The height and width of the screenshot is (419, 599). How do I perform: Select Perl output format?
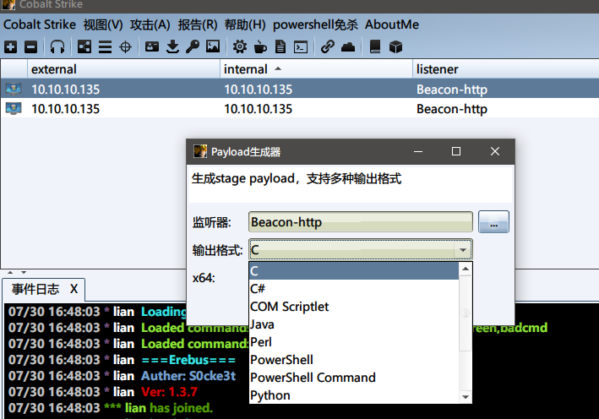coord(354,342)
